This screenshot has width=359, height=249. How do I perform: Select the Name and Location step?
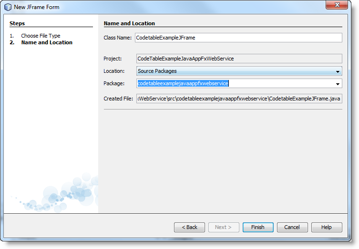(x=47, y=42)
